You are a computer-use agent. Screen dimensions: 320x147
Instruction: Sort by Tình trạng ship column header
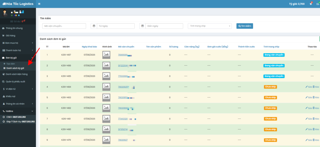271,47
